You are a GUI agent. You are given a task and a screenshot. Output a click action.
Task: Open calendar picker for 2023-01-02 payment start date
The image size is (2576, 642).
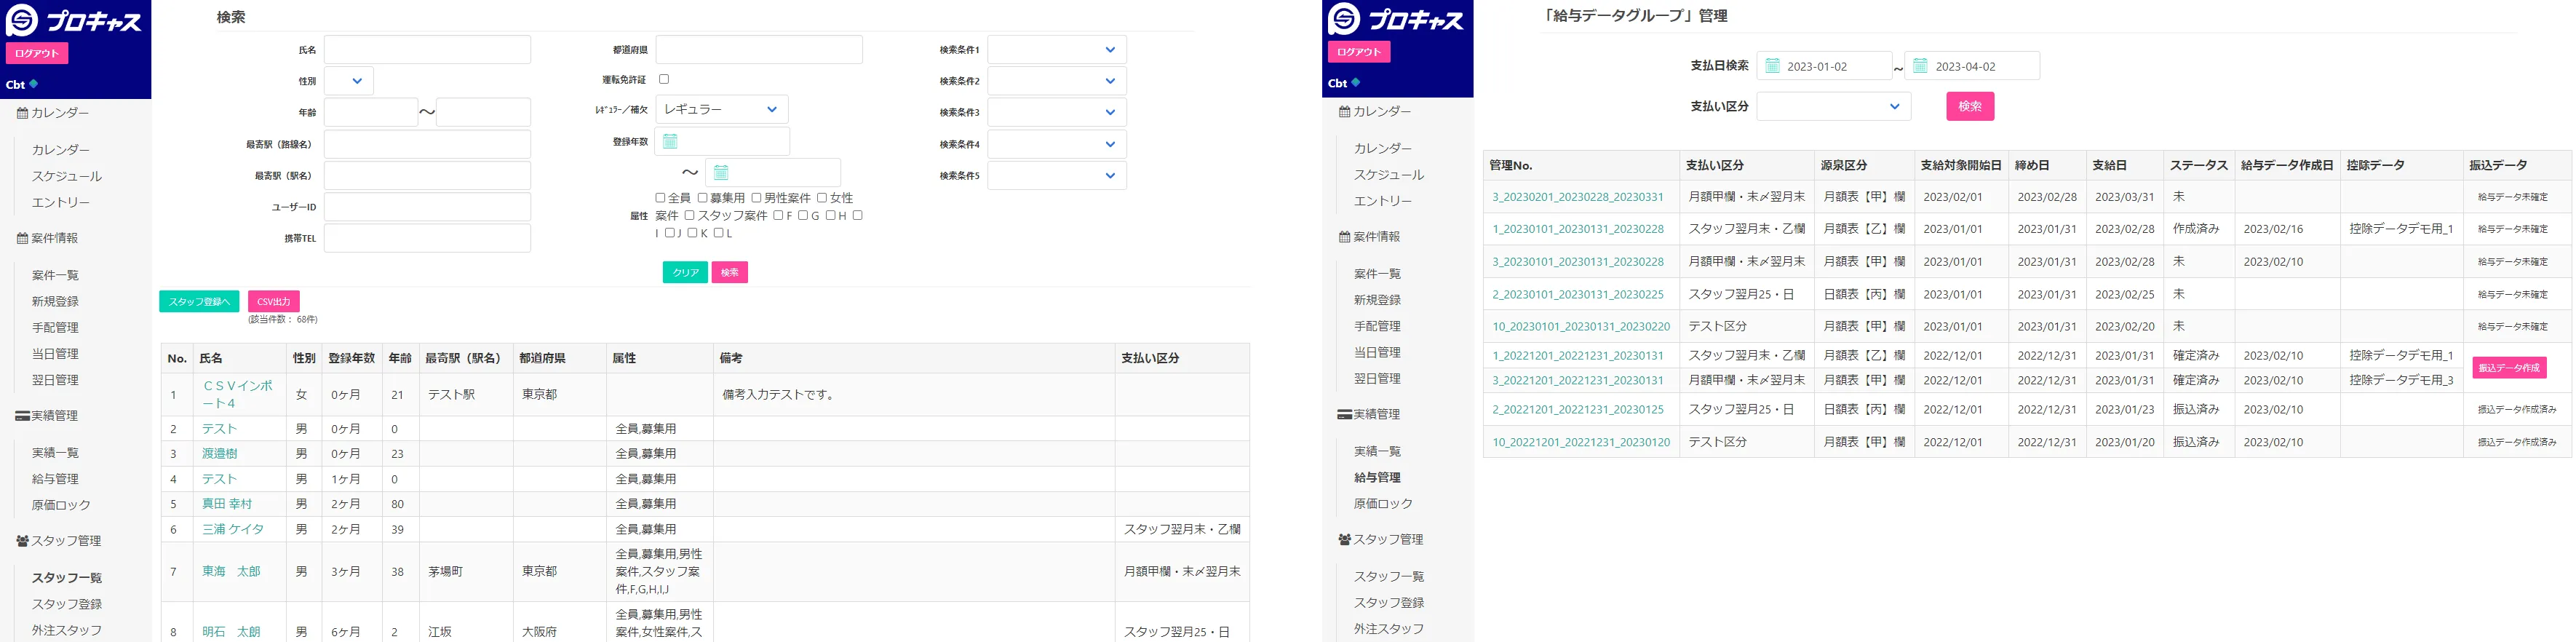tap(1772, 66)
